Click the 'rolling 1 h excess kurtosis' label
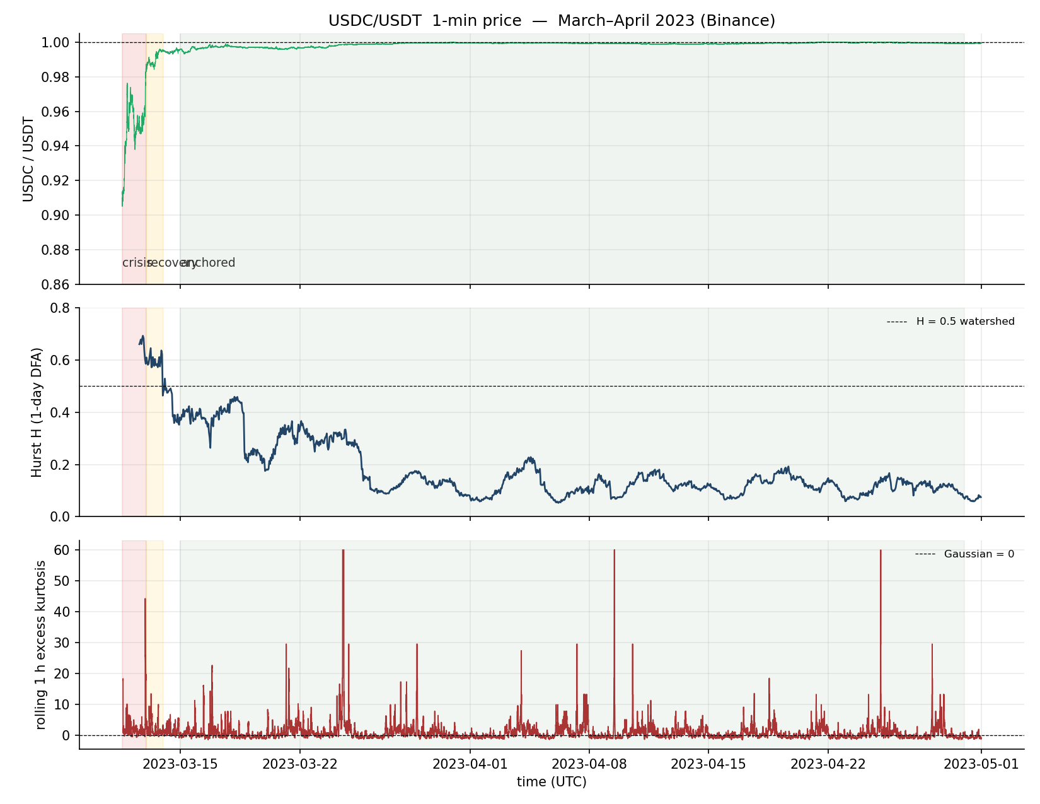Viewport: 1040px width, 804px height. point(42,644)
